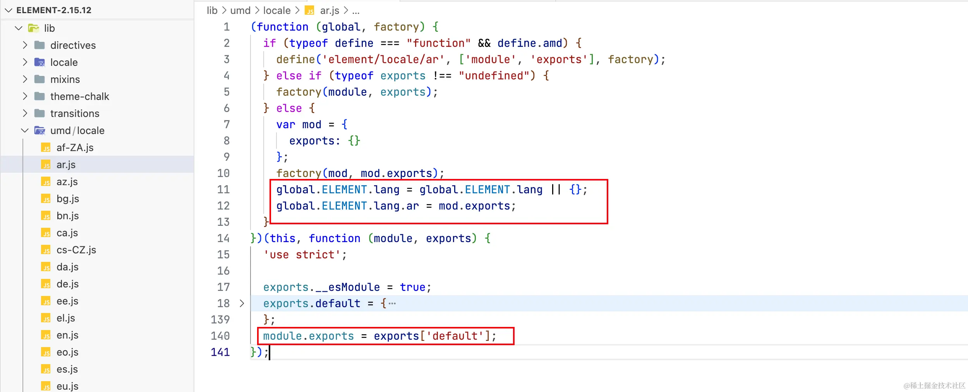Open the breadcrumb symbol ellipsis

(x=356, y=11)
